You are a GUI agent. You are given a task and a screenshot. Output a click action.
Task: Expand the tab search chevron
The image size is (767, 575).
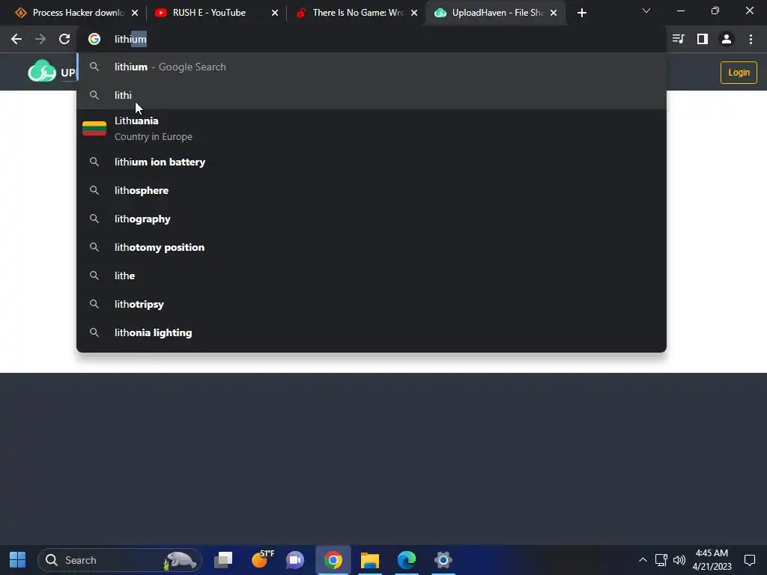tap(646, 10)
